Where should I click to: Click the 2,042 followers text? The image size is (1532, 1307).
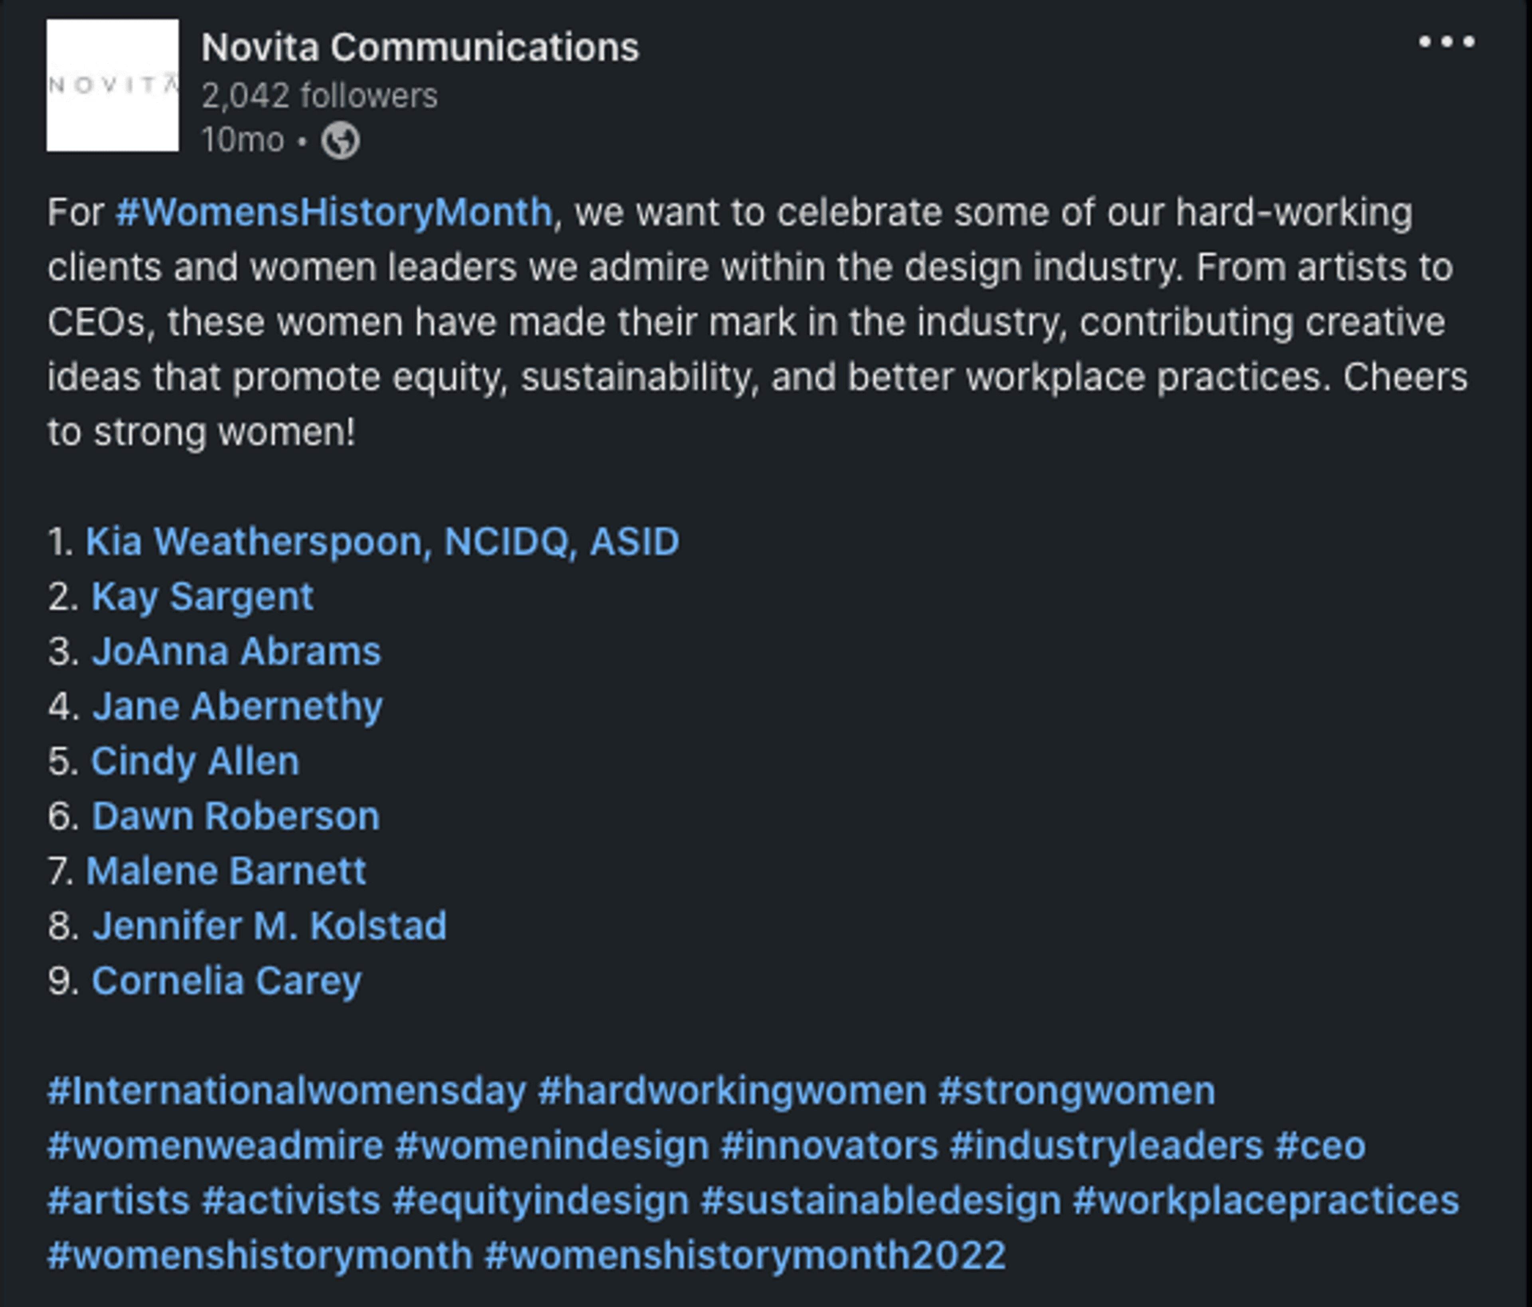(x=320, y=96)
